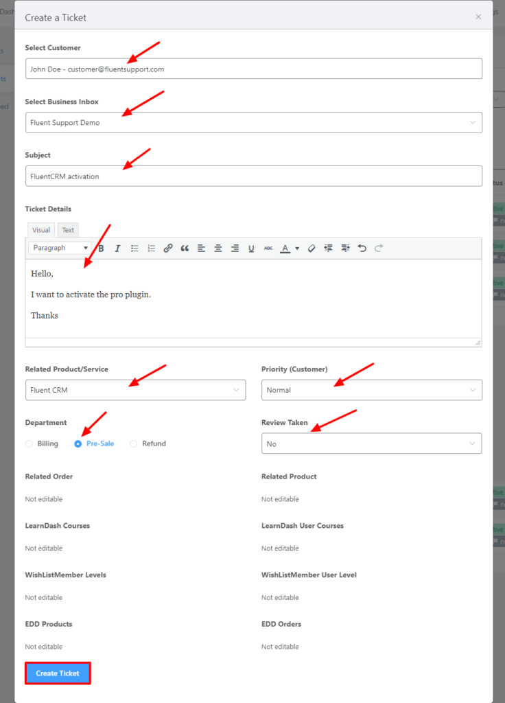Align text center

(218, 249)
